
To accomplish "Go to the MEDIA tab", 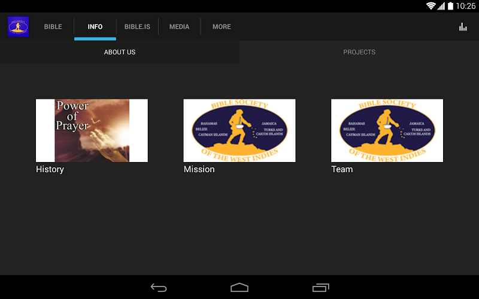I will (179, 26).
